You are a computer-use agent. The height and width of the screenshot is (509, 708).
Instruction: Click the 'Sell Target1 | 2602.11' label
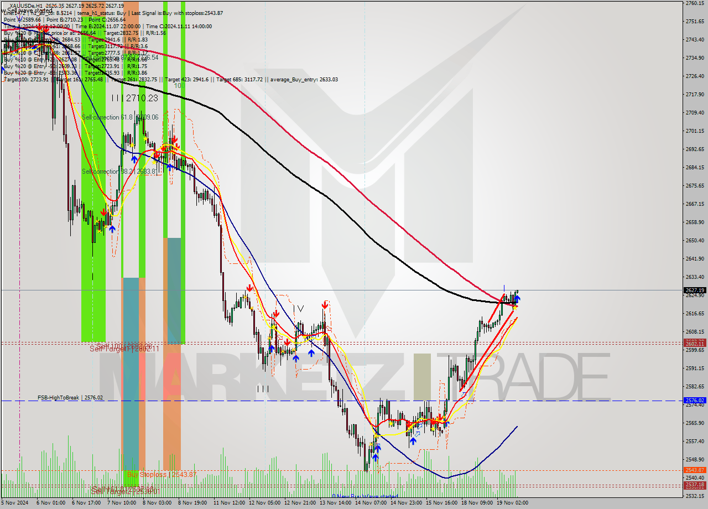tap(124, 349)
